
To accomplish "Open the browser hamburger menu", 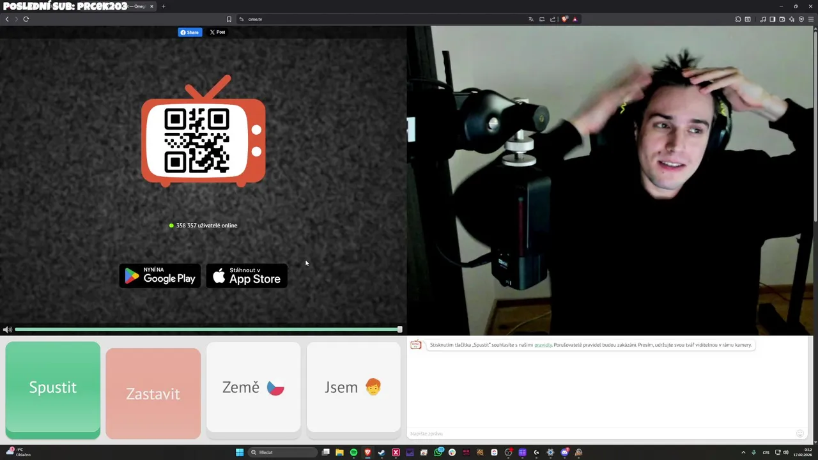I will click(x=811, y=19).
